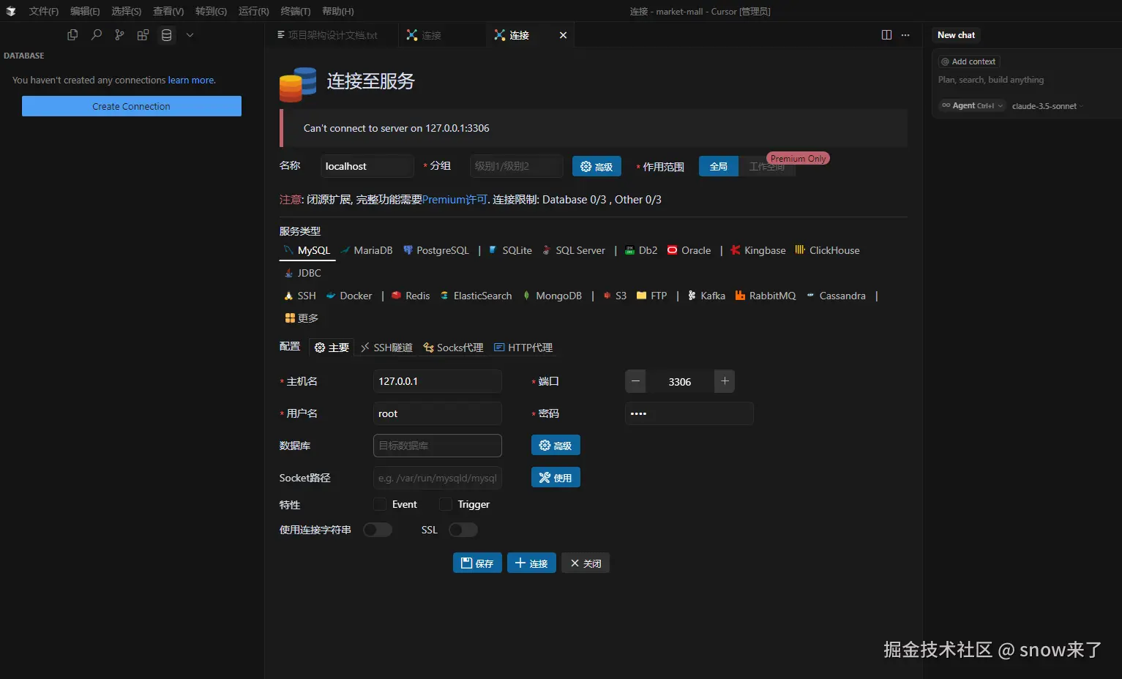Select the Database icon in the activity bar
This screenshot has height=679, width=1122.
167,35
